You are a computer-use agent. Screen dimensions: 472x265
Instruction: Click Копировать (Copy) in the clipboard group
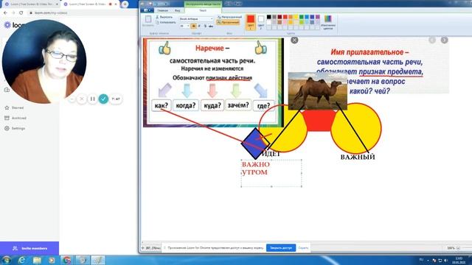165,22
